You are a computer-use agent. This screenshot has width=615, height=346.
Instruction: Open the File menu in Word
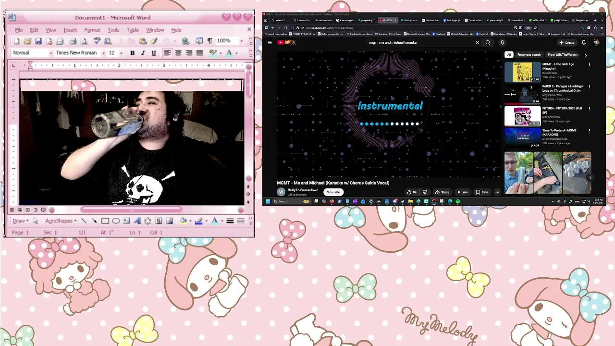click(x=19, y=30)
